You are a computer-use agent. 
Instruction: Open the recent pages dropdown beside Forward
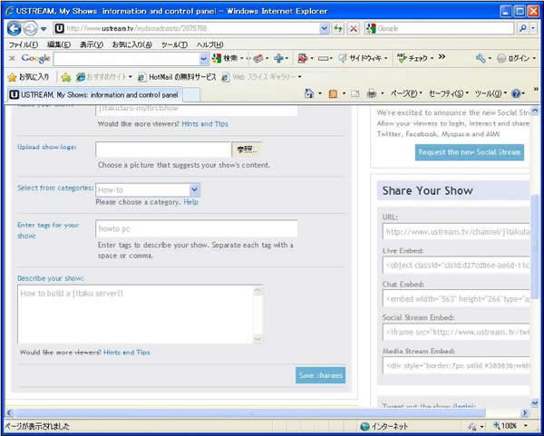tap(44, 29)
